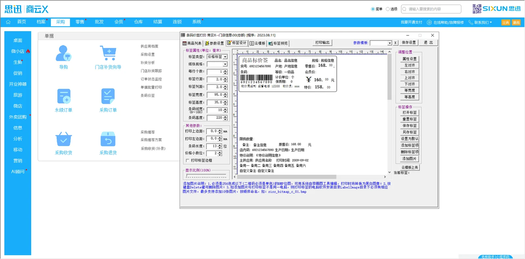
Task: Open the 纸张规格 dropdown
Action: [x=225, y=64]
